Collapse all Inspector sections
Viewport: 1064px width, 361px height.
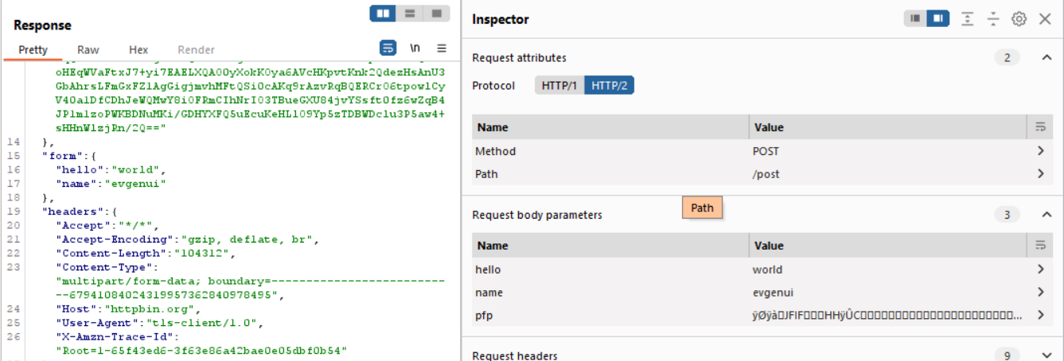click(x=992, y=19)
